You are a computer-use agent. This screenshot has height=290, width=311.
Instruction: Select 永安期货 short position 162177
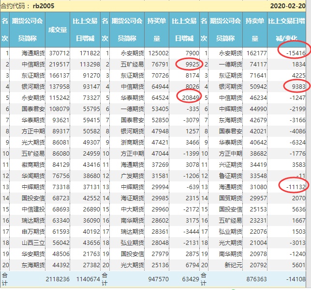(257, 53)
